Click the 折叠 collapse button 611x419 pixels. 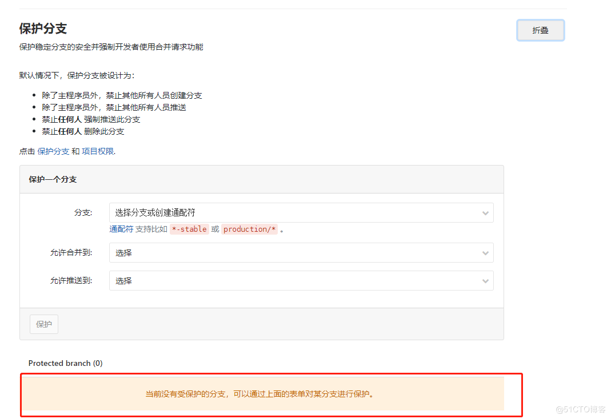pos(541,30)
